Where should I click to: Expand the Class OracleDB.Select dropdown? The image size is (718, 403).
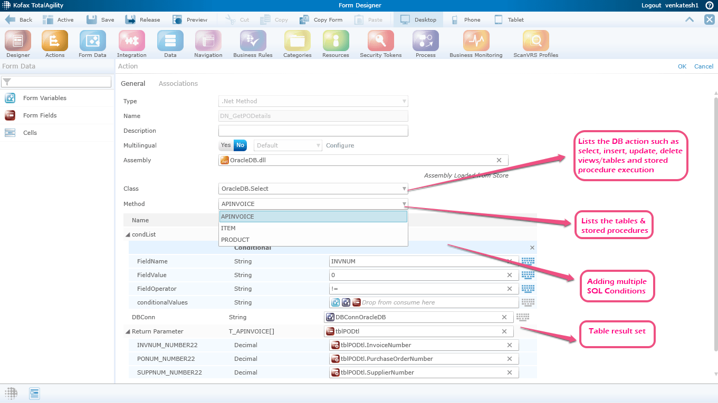[x=404, y=189]
